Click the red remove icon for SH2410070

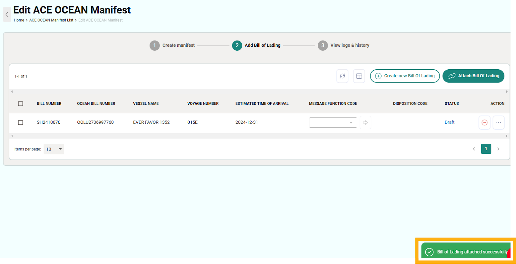point(484,122)
